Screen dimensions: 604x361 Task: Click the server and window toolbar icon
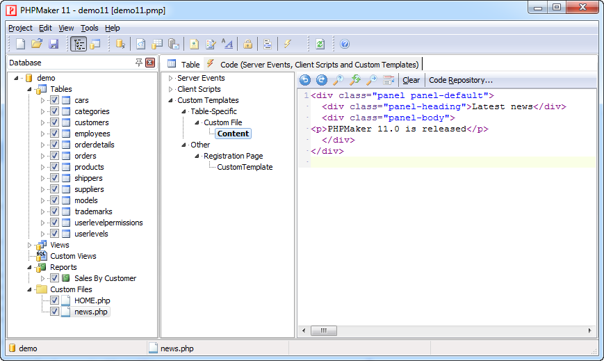(x=174, y=44)
